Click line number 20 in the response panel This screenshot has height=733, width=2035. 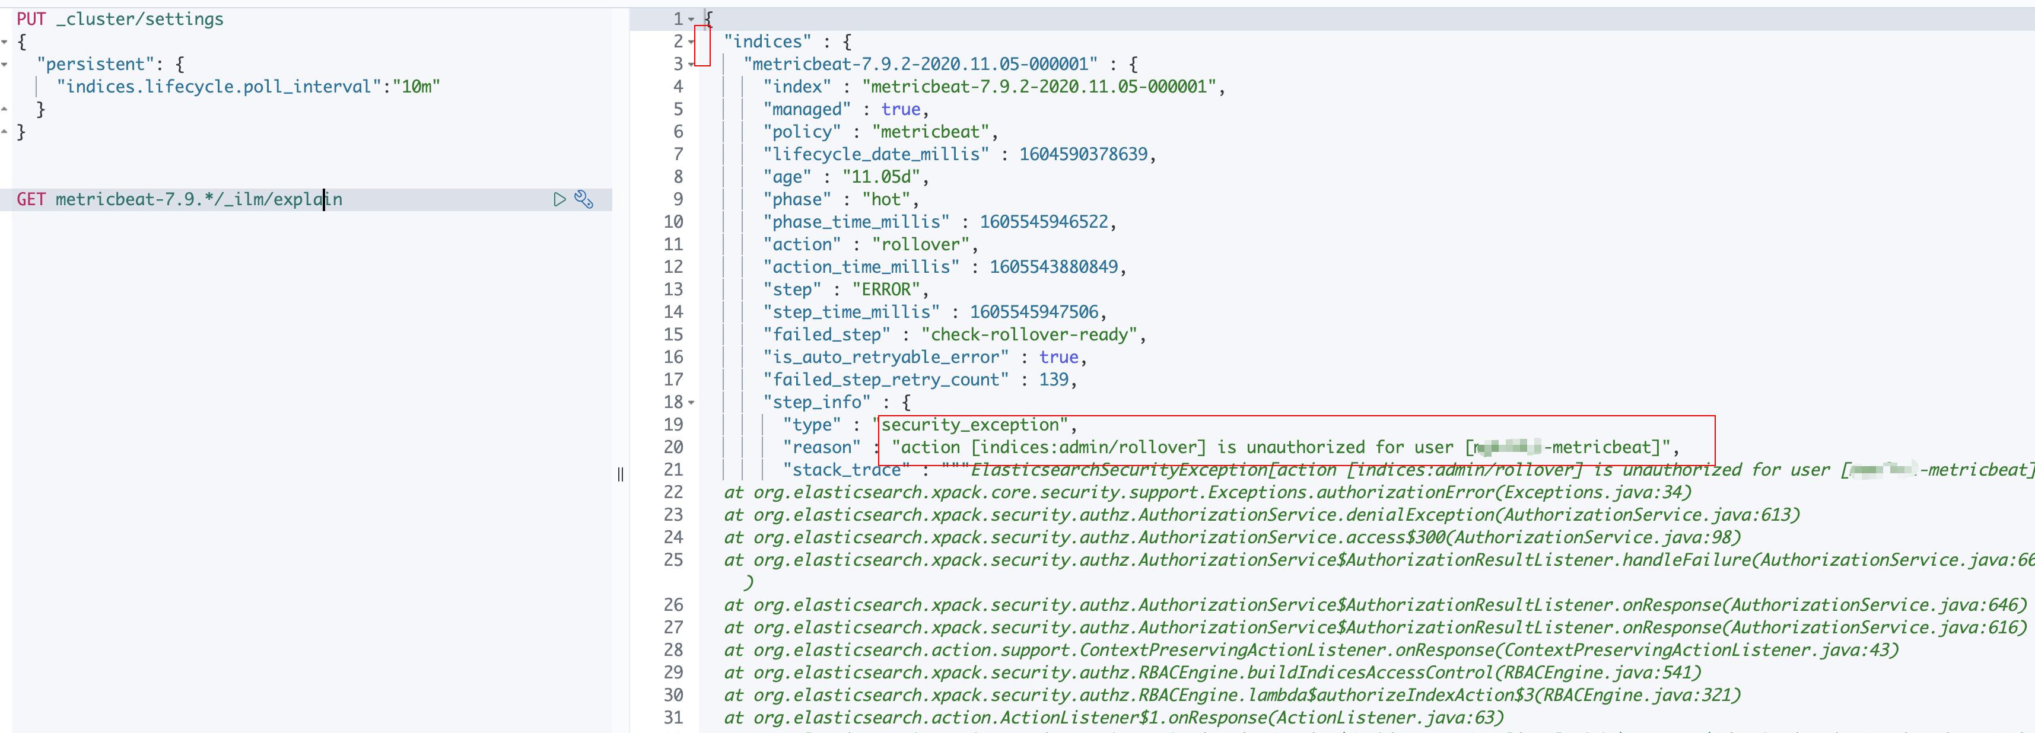click(x=673, y=447)
